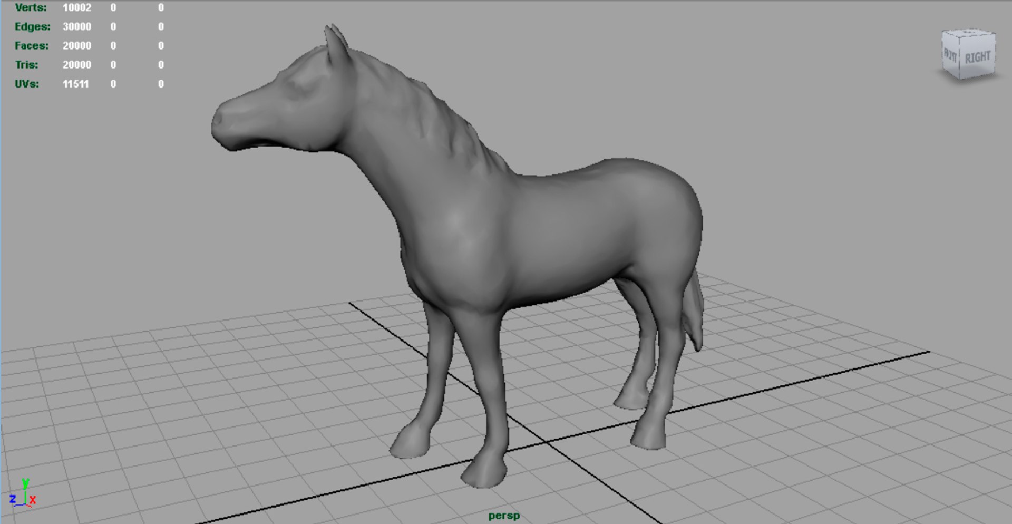Viewport: 1012px width, 524px height.
Task: Click the XYZ axis orientation gizmo
Action: [23, 493]
